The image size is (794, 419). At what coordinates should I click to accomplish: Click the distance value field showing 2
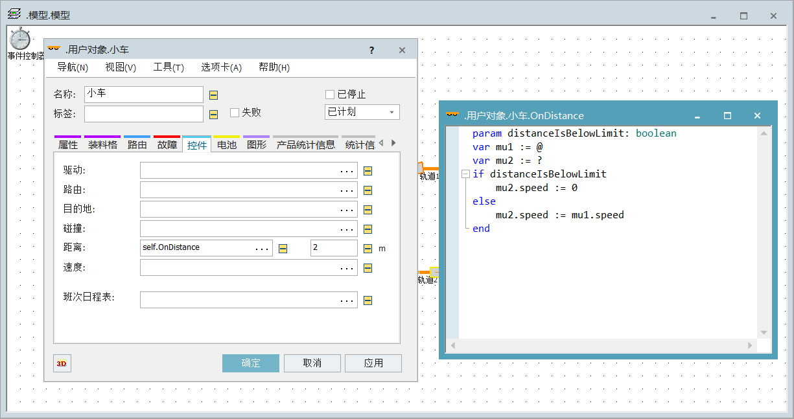pyautogui.click(x=334, y=248)
